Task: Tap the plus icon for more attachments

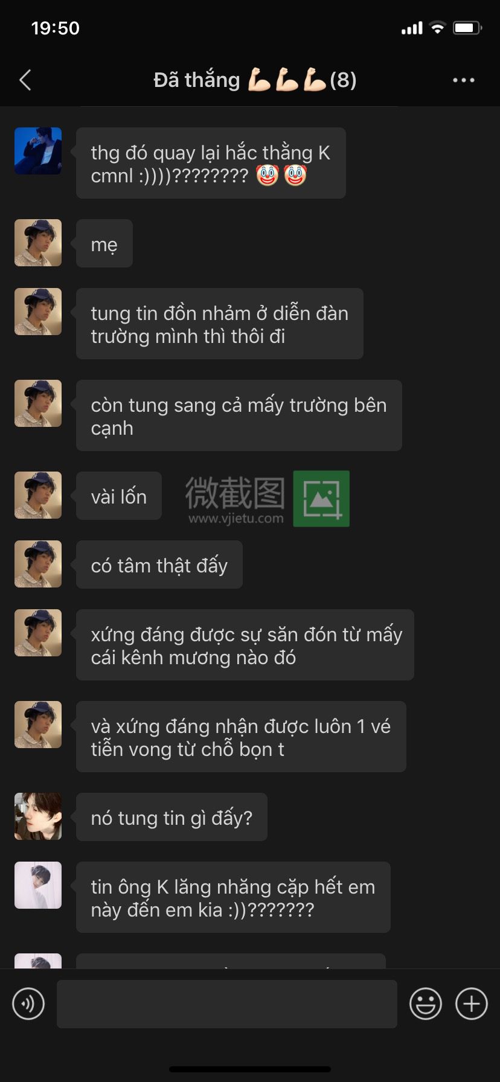Action: 471,1004
